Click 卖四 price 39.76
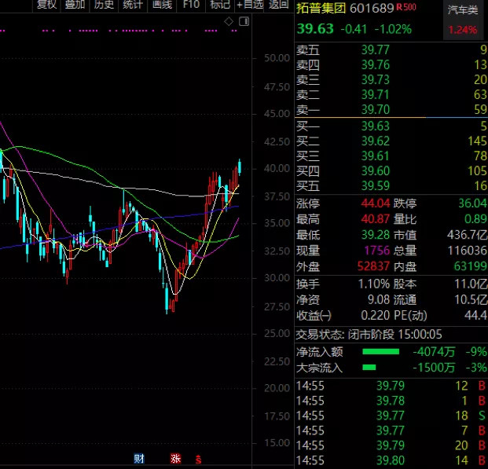This screenshot has width=488, height=469. [376, 64]
